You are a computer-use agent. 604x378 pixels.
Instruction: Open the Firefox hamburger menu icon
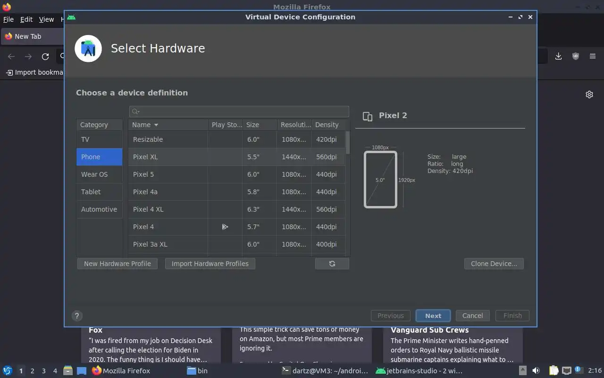pos(593,56)
